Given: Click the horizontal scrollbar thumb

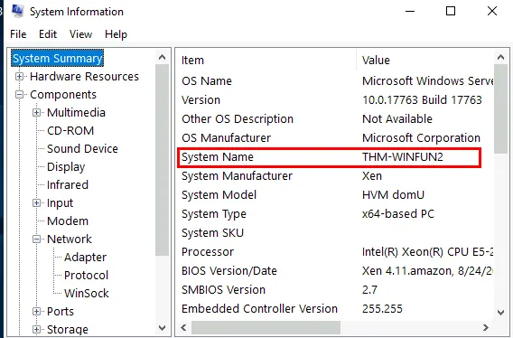Looking at the screenshot, I should (x=266, y=327).
